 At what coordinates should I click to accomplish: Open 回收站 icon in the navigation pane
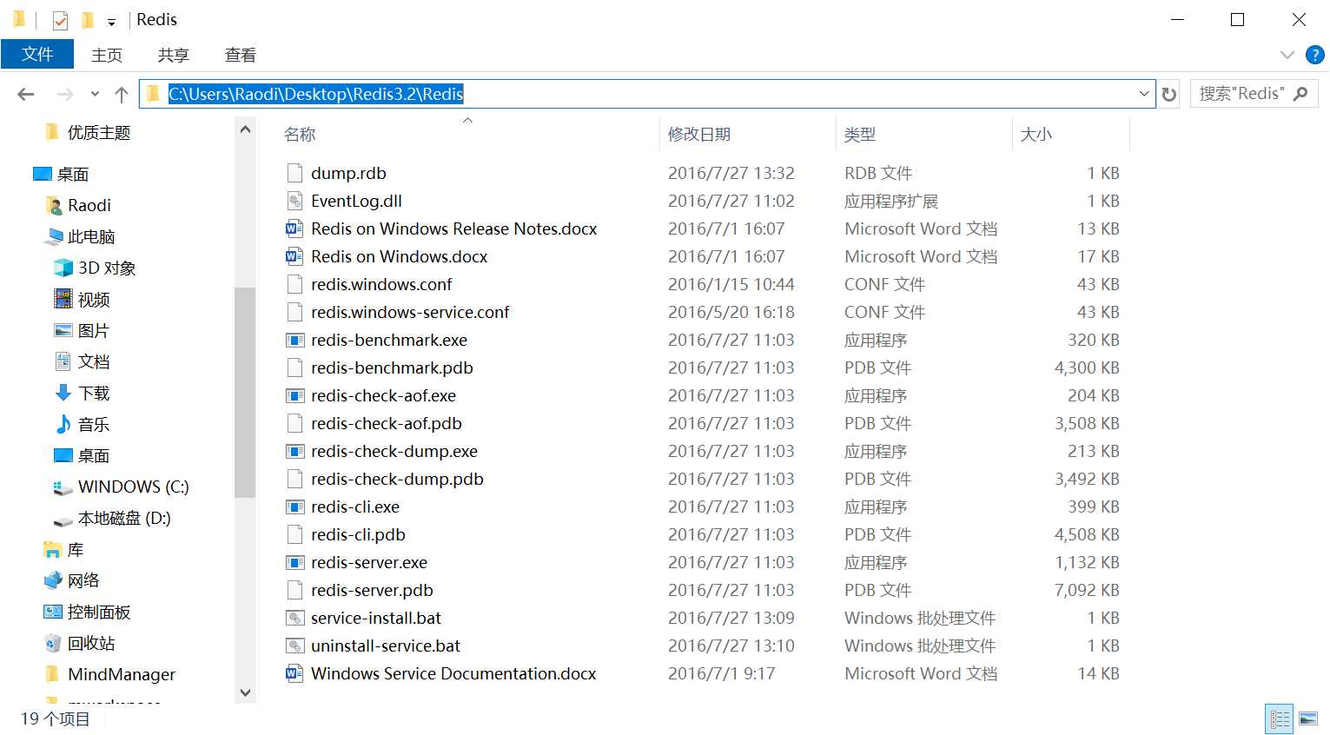click(53, 643)
